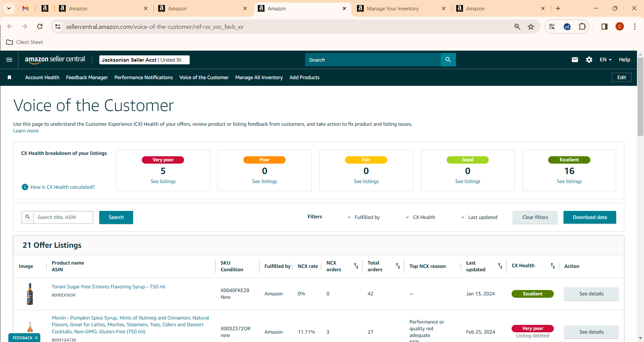Open Add Products menu item

click(x=304, y=77)
